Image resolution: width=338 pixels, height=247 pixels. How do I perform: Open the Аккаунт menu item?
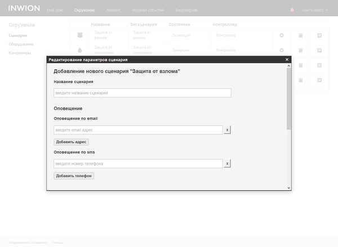coord(113,10)
